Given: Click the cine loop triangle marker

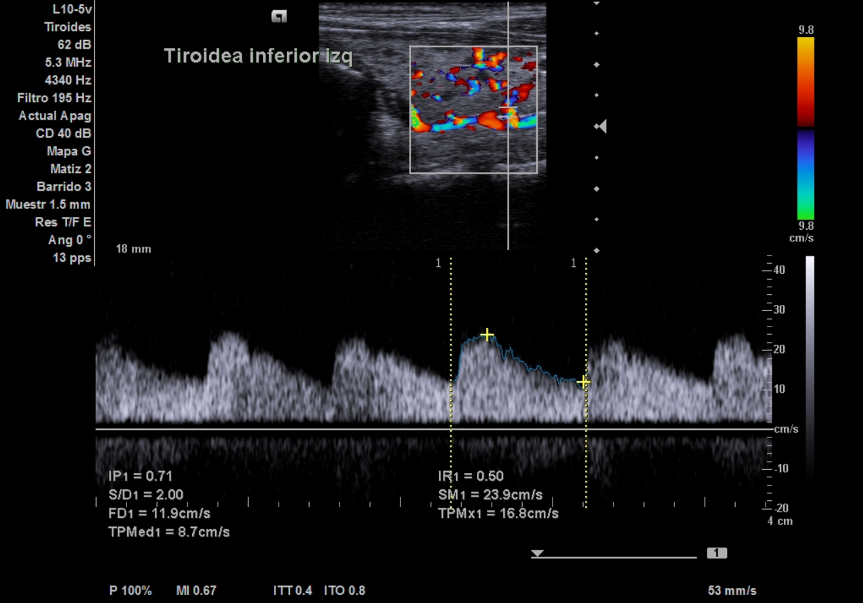Looking at the screenshot, I should pos(537,554).
